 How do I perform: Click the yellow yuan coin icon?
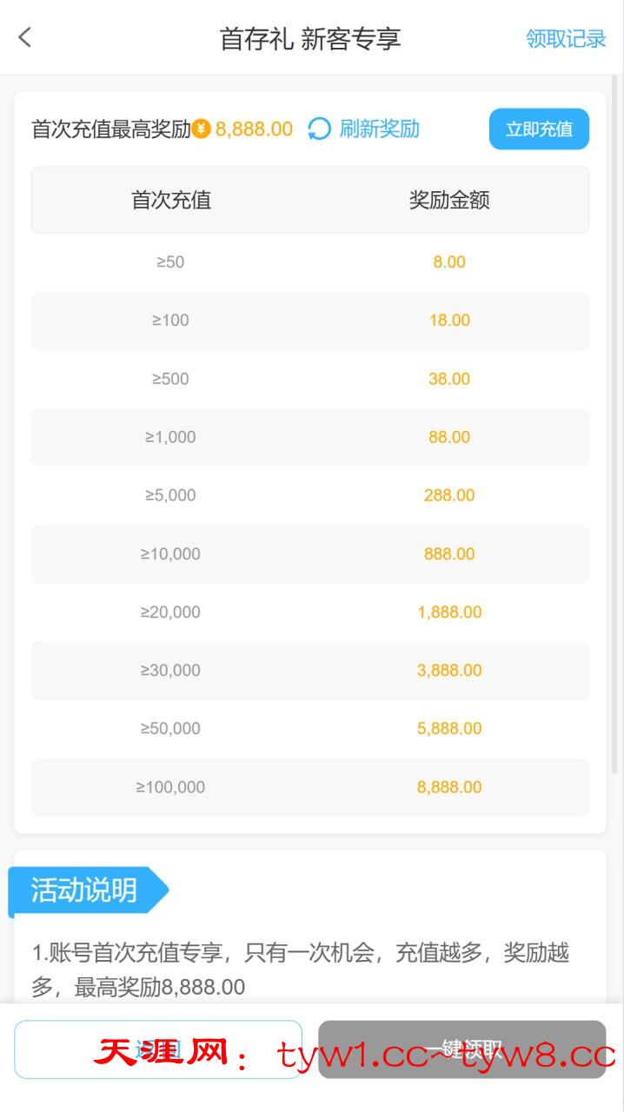pyautogui.click(x=202, y=129)
